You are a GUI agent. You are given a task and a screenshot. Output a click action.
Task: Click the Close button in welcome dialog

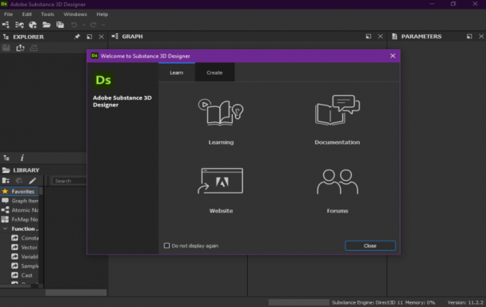click(370, 245)
